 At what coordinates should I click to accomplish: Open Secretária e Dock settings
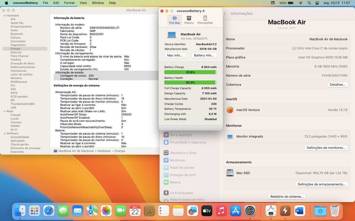pos(180,153)
